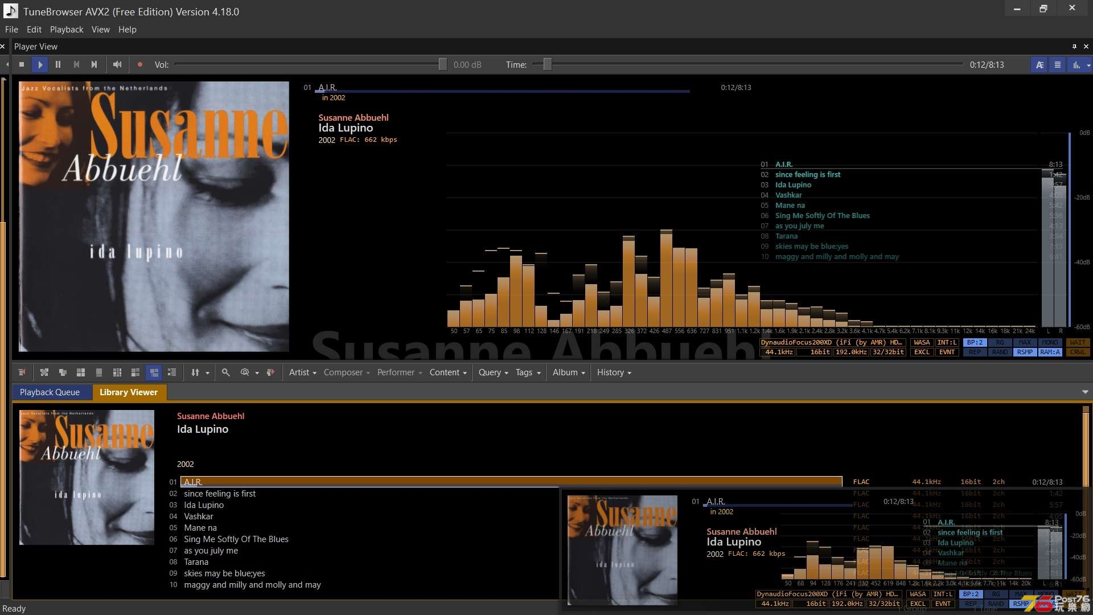Click the EXCL exclusive mode button

coord(922,352)
